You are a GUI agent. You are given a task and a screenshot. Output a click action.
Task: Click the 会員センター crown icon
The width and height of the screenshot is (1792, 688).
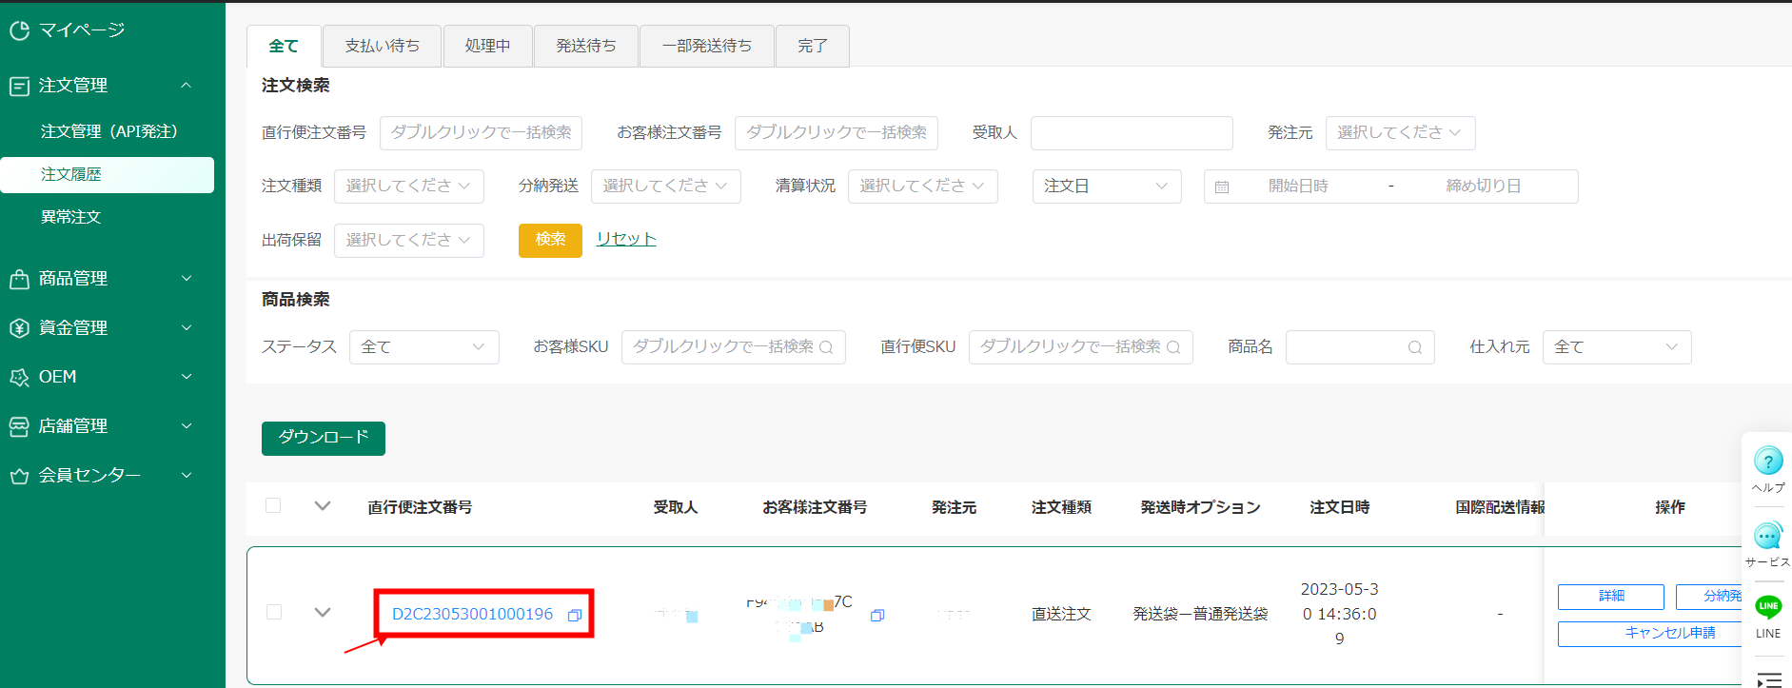click(19, 476)
